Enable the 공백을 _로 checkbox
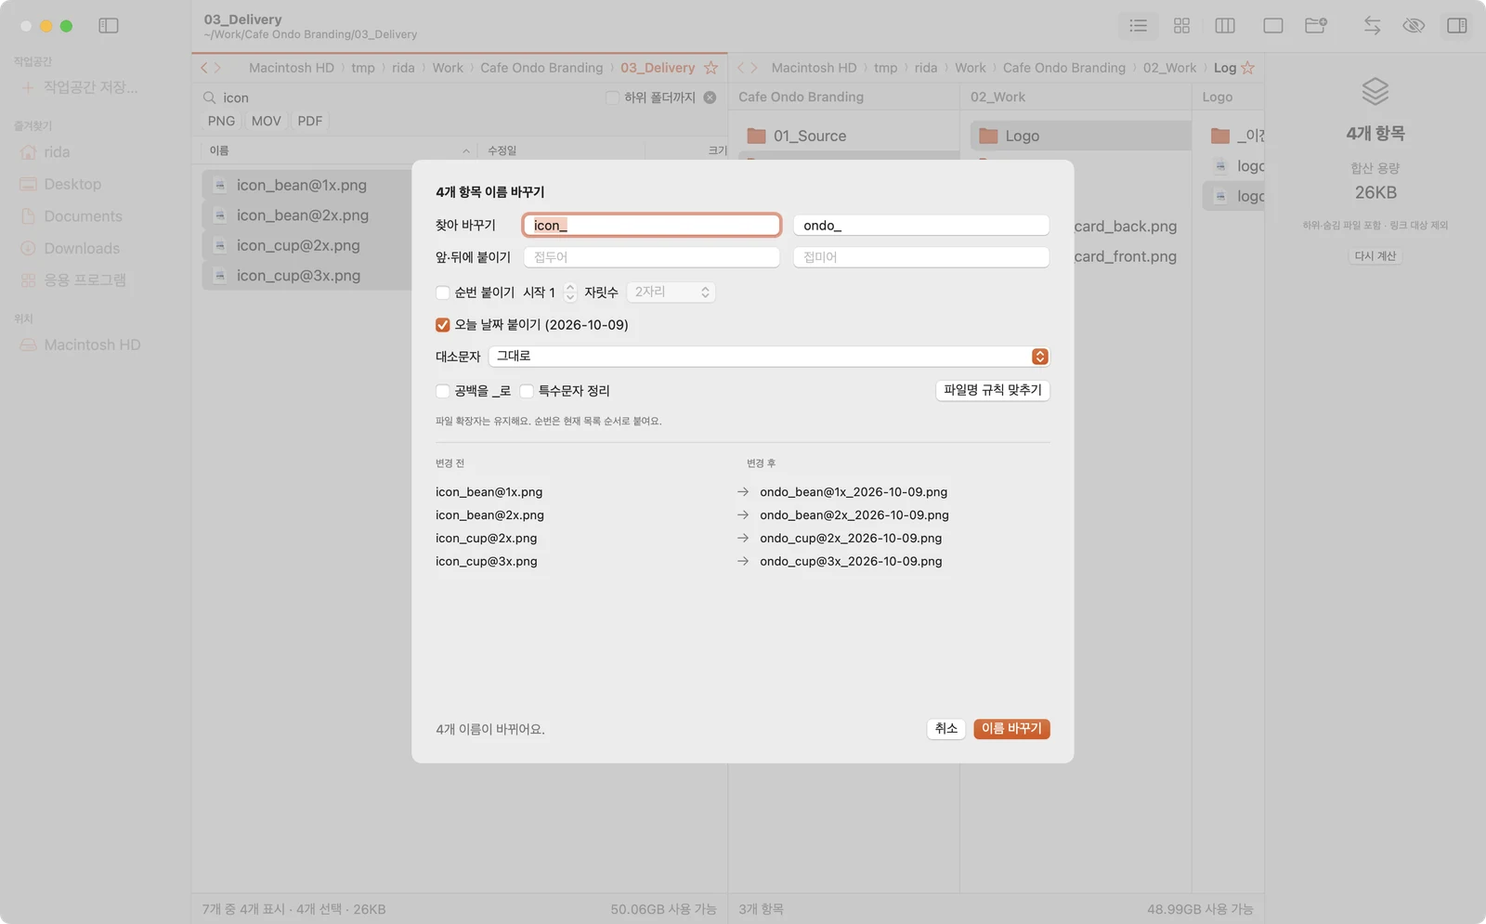 click(x=443, y=391)
